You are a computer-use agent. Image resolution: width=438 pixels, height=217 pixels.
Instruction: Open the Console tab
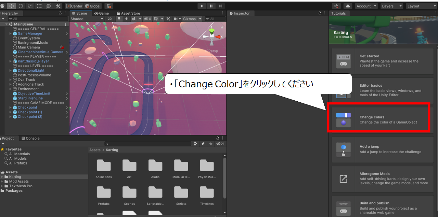pos(30,138)
